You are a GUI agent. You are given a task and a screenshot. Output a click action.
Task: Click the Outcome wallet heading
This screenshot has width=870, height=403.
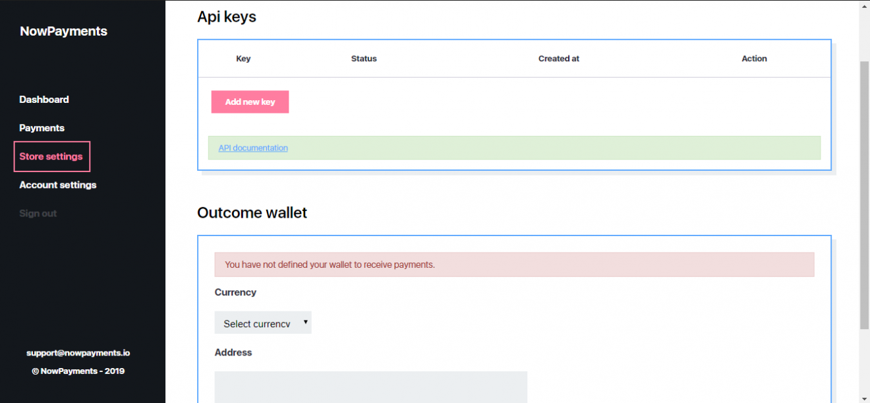(252, 212)
